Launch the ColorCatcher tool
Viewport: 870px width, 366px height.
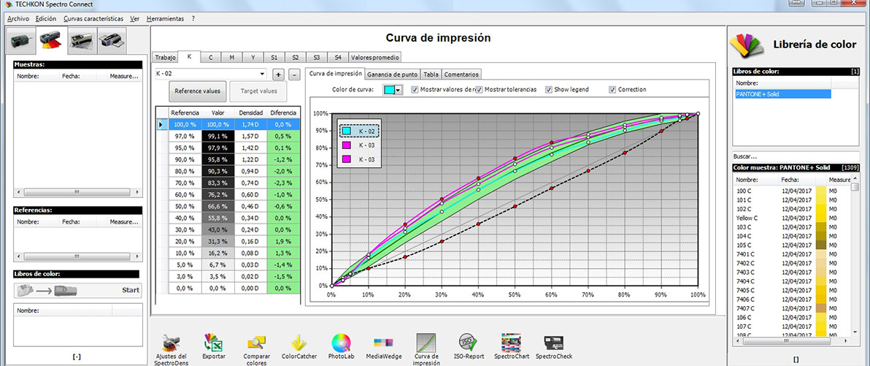[x=299, y=342]
